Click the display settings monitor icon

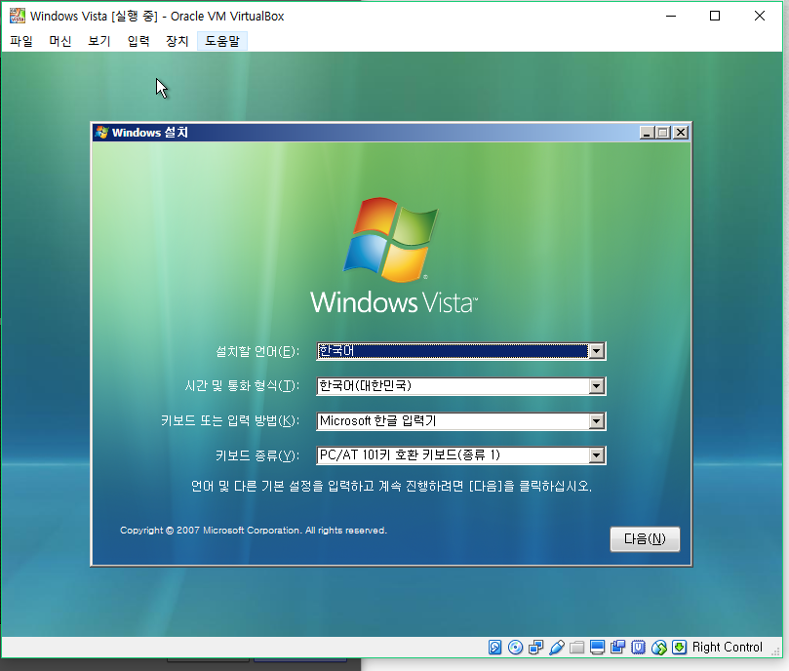(x=597, y=648)
